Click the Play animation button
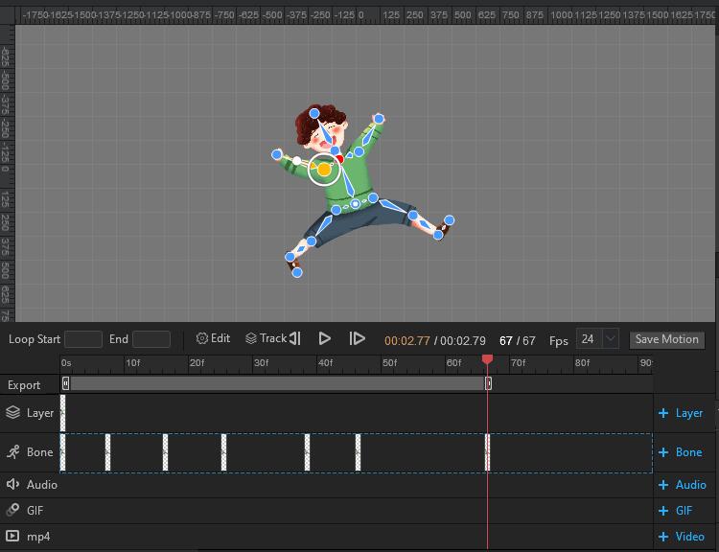This screenshot has height=552, width=719. click(x=325, y=338)
